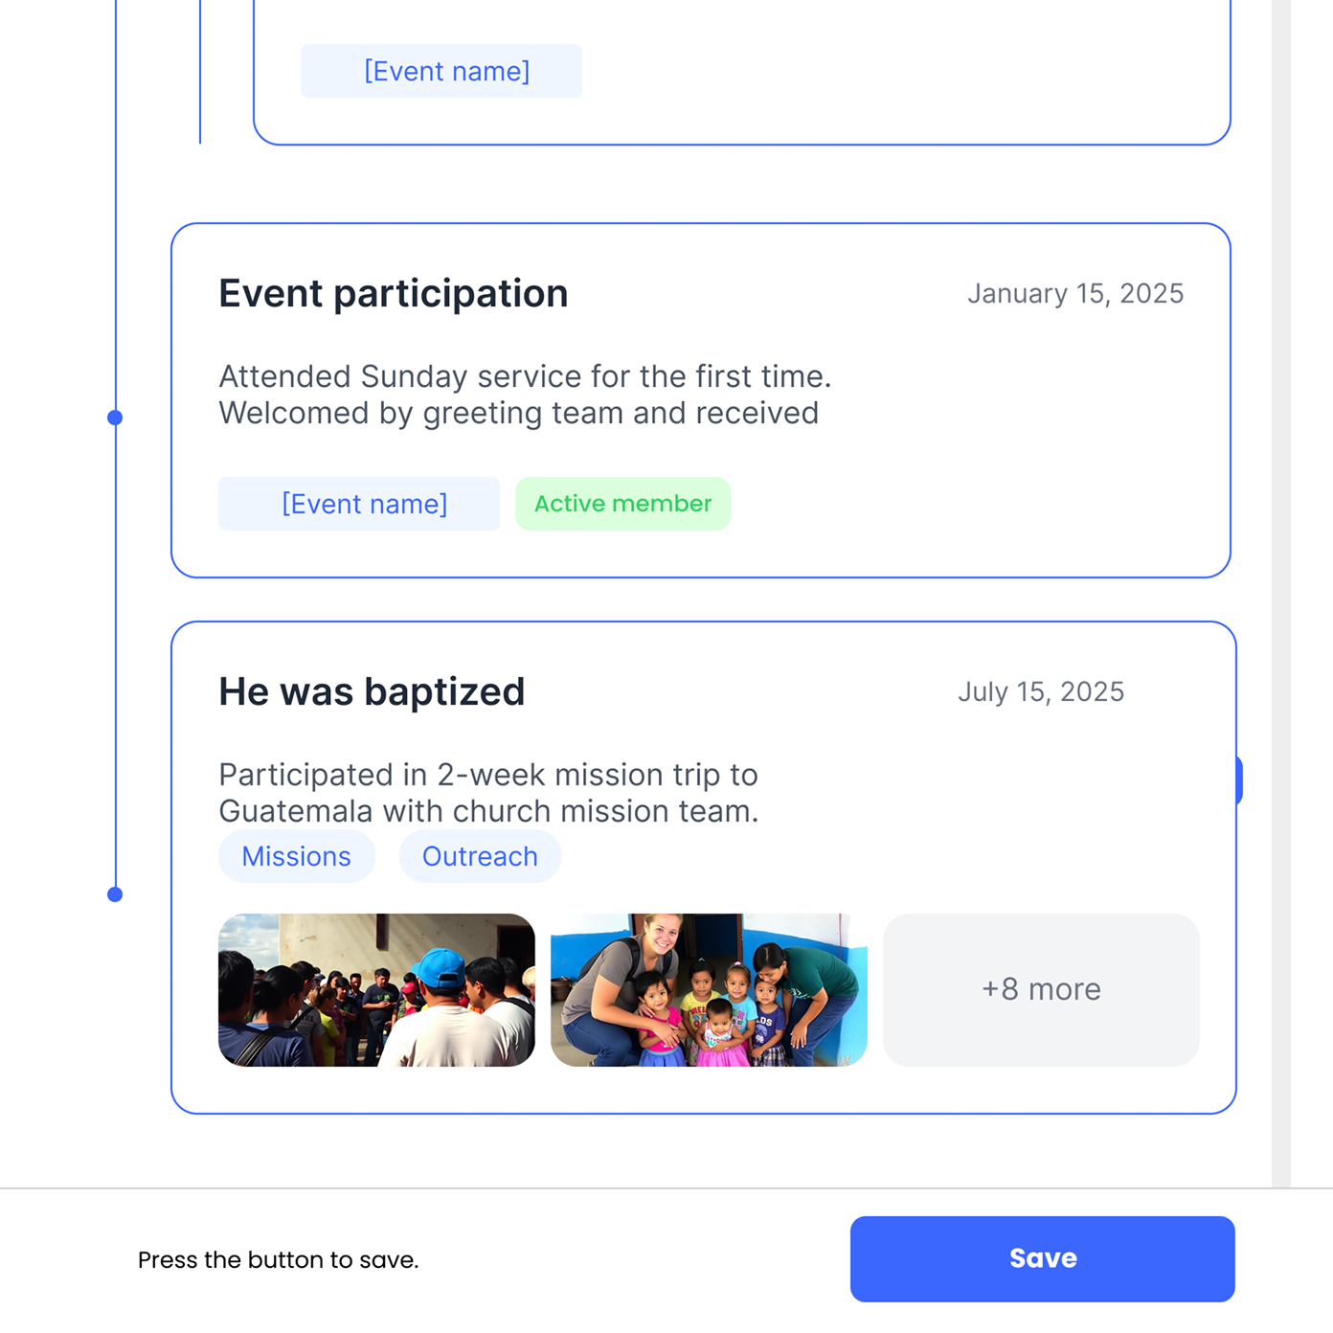
Task: Click blue handle on baptized card's right edge
Action: 1239,780
